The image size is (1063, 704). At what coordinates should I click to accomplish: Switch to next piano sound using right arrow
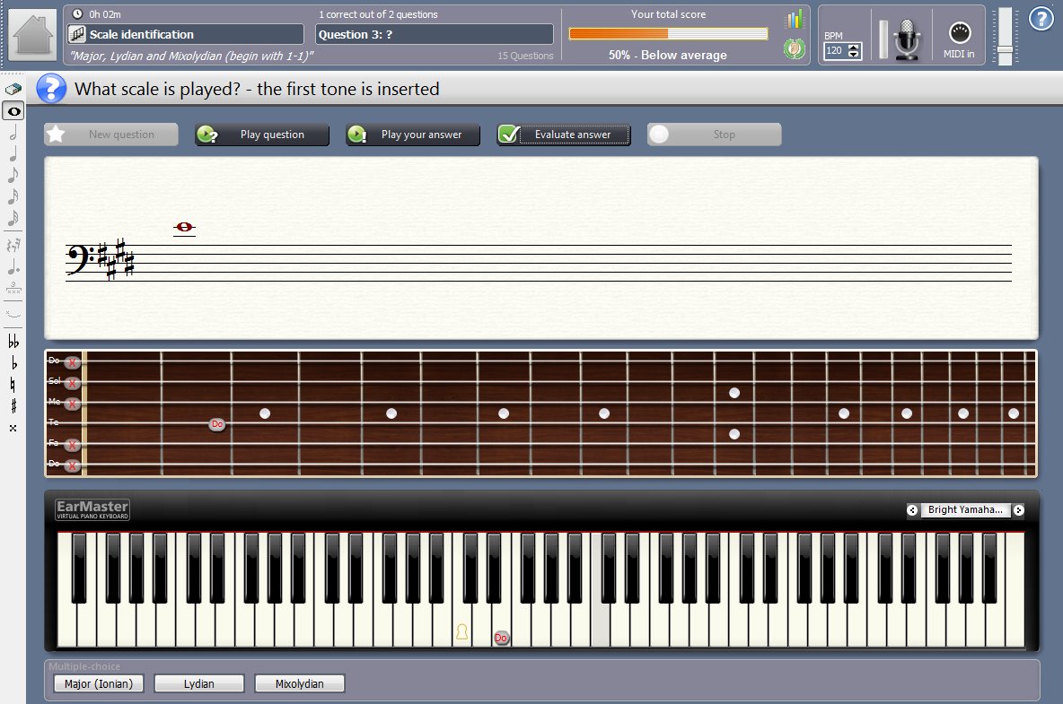(x=1018, y=510)
